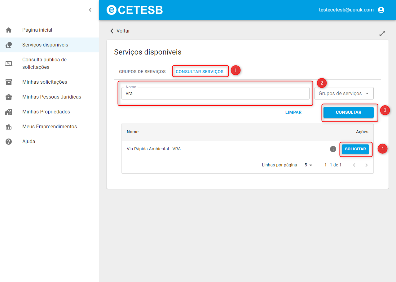Switch to the Grupos de Serviços tab
The width and height of the screenshot is (396, 282).
point(142,72)
